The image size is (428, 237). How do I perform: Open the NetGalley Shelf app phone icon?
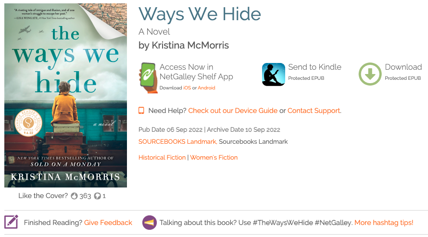coord(148,78)
